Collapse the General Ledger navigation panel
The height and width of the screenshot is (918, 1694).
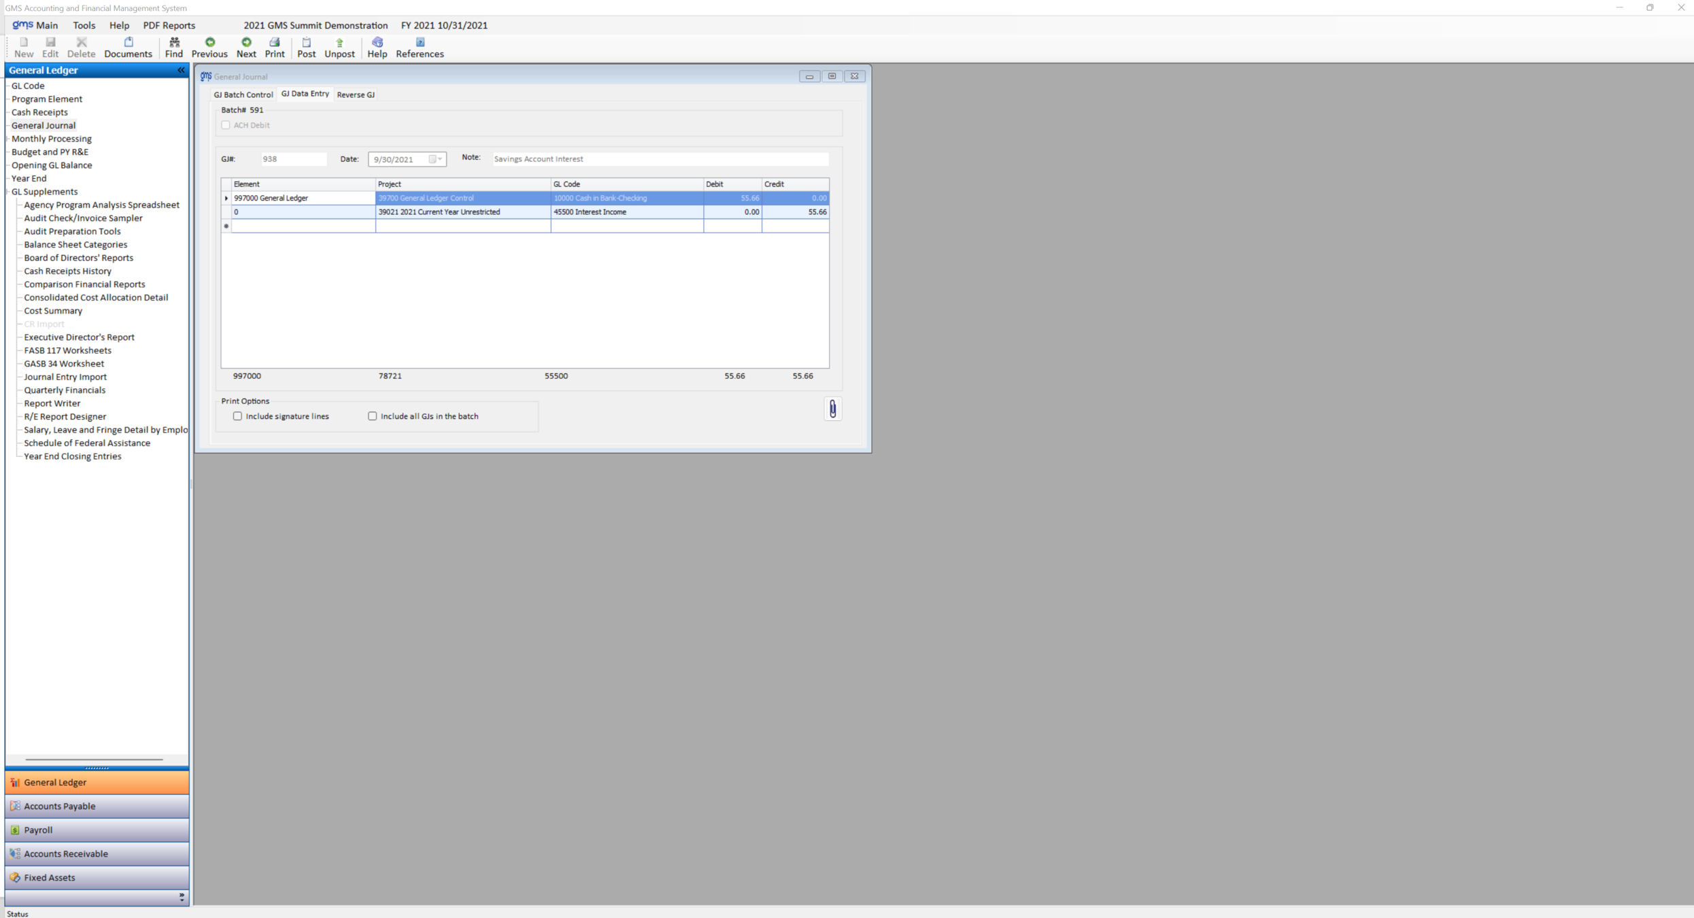181,70
